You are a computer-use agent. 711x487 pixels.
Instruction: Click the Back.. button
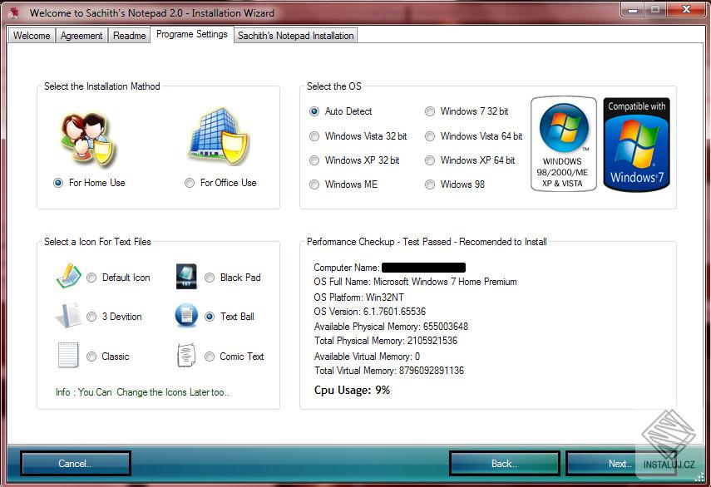[x=505, y=464]
